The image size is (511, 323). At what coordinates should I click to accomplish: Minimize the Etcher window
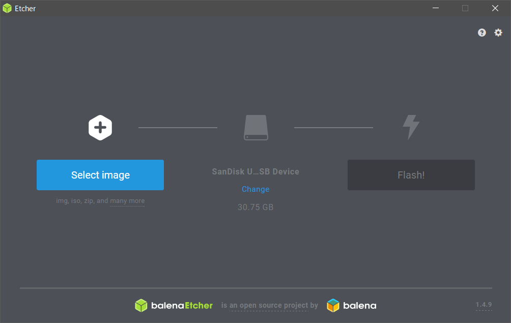point(435,8)
